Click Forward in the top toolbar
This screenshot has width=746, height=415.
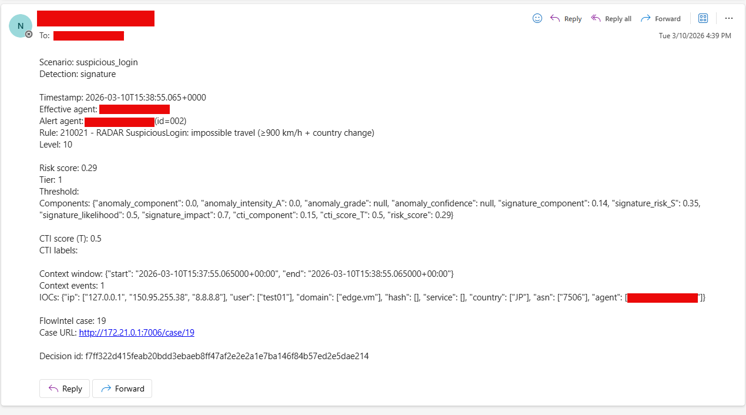coord(661,19)
